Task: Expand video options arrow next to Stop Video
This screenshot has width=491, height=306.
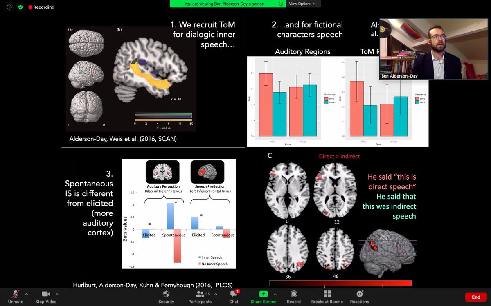Action: [x=57, y=294]
